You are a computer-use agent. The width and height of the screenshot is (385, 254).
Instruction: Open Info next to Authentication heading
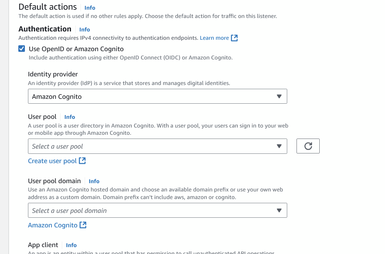[85, 30]
